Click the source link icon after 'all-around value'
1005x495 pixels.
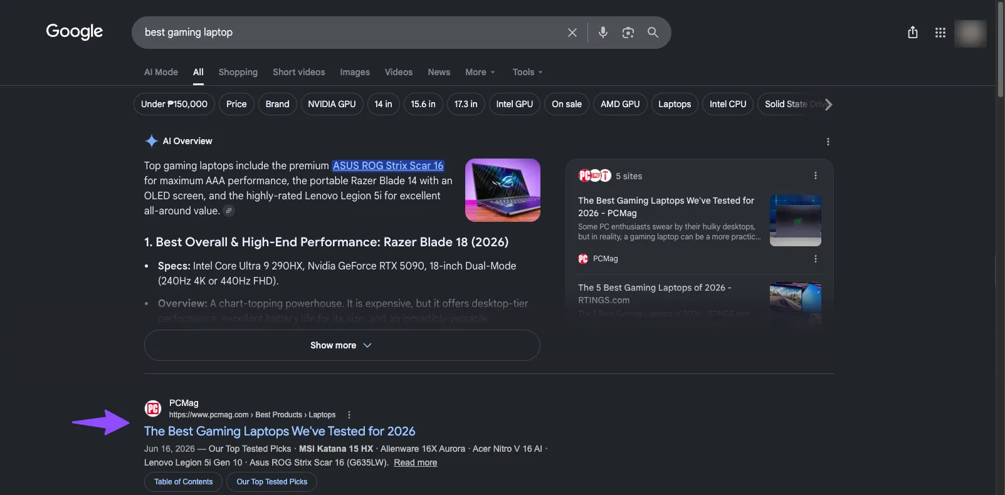coord(229,211)
